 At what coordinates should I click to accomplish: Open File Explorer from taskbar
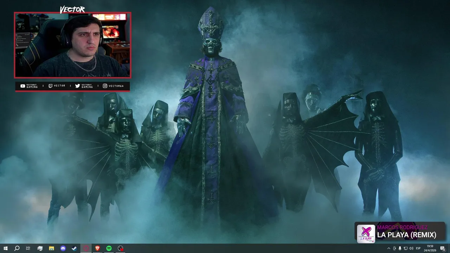51,248
